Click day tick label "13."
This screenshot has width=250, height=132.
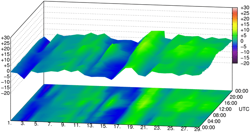coord(90,126)
